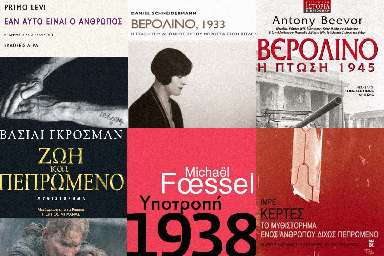Click the red ΒΕΡΟΛΙΝΟ headline text
This screenshot has height=256, width=384.
tap(318, 50)
